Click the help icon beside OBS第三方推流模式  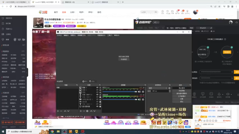coord(225,39)
